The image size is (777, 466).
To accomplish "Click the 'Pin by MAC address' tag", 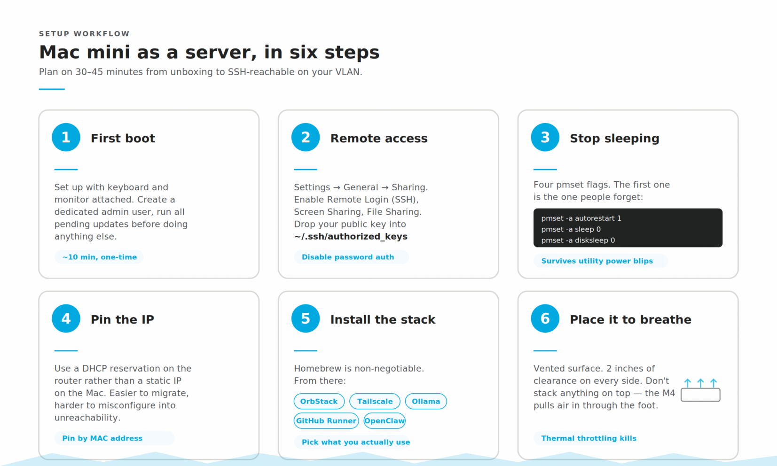I will pyautogui.click(x=114, y=438).
